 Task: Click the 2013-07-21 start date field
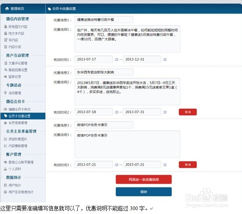pyautogui.click(x=94, y=164)
